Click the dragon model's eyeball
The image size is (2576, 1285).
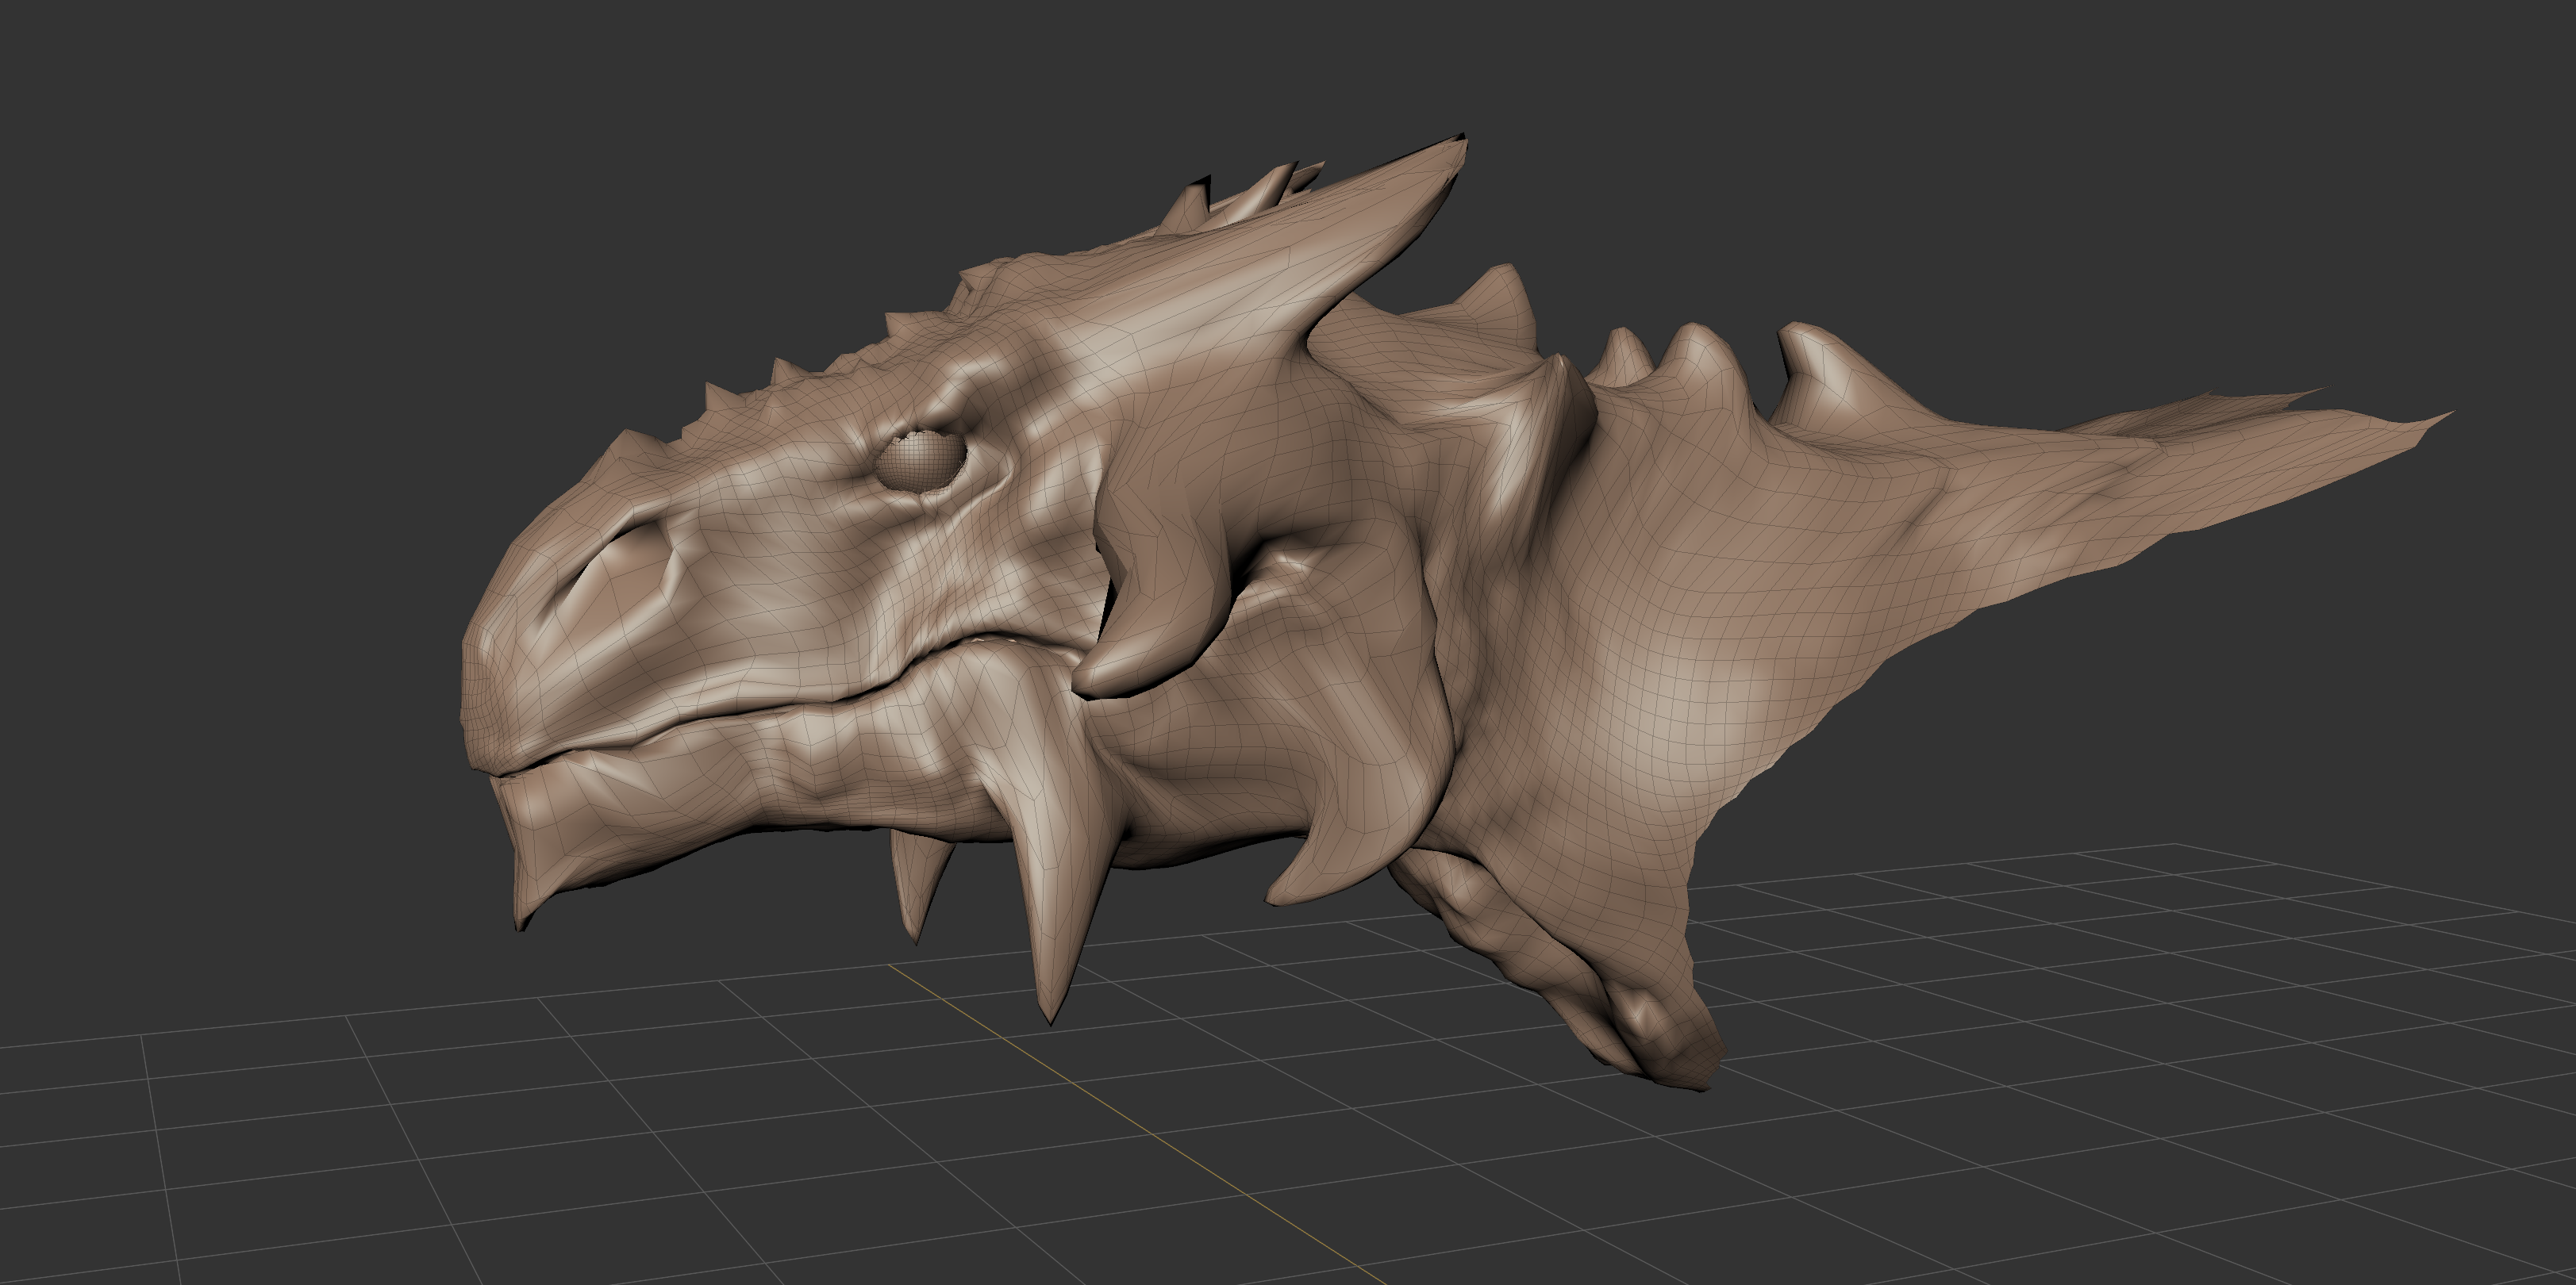click(x=920, y=461)
